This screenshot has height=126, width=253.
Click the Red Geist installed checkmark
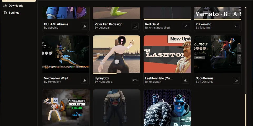(186, 26)
